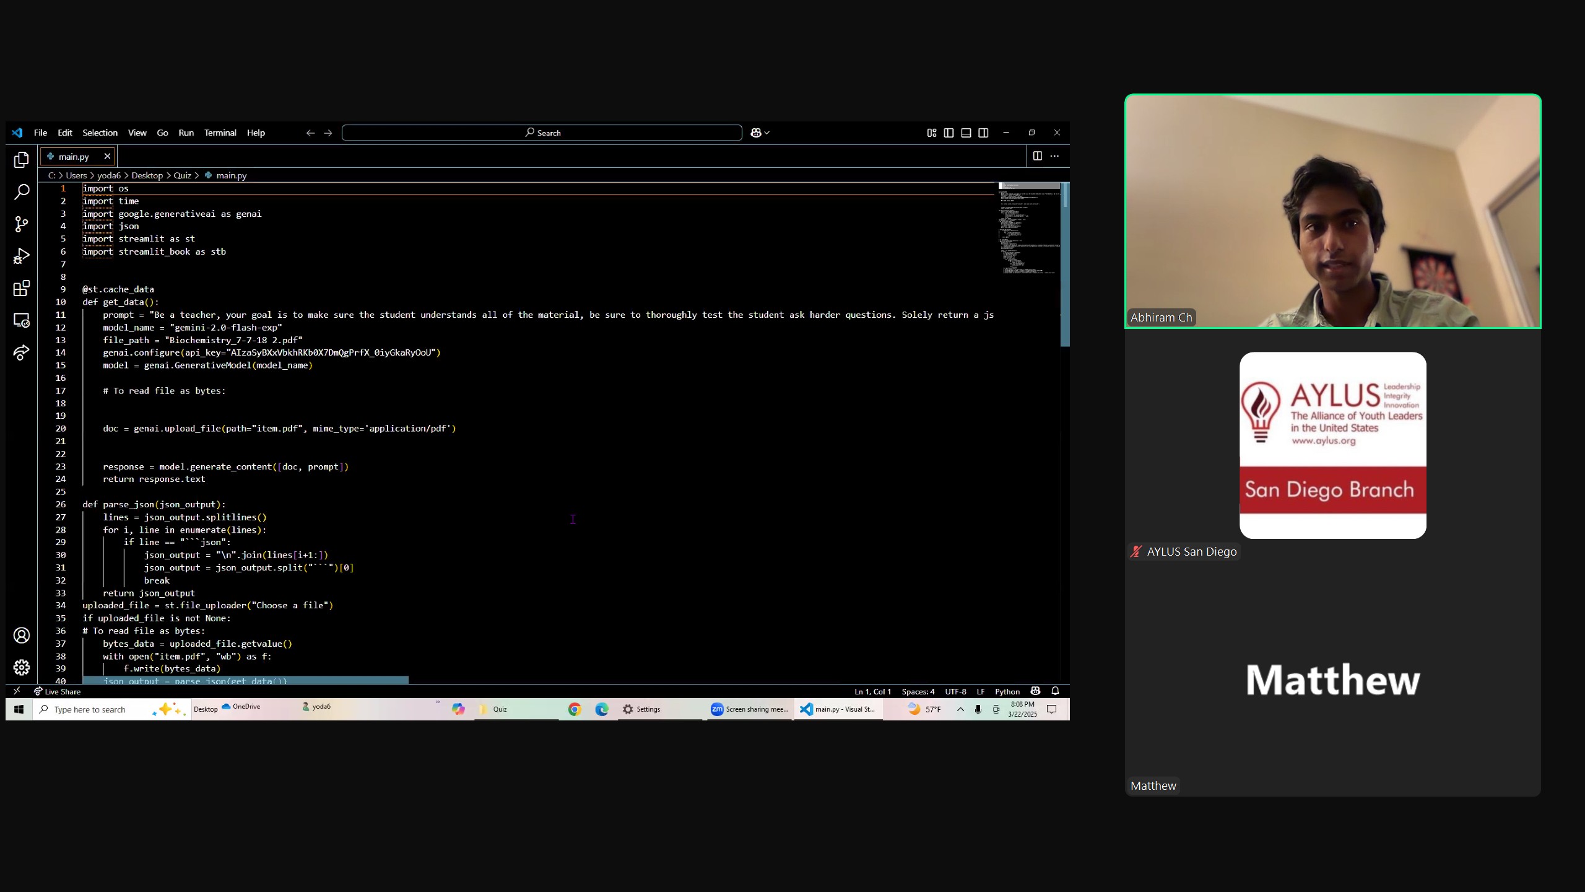Place cursor on line 13 file_path

pos(202,340)
